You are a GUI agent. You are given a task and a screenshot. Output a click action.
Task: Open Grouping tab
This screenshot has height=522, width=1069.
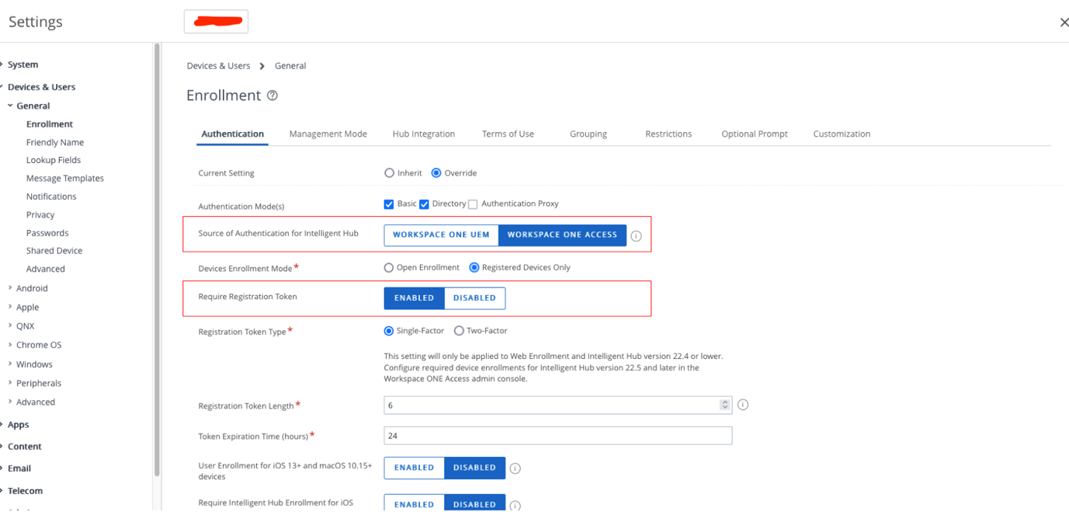pyautogui.click(x=588, y=134)
